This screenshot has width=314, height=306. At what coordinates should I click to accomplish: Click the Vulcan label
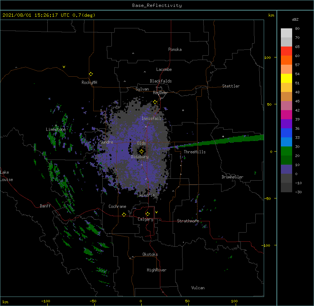[x=198, y=288]
